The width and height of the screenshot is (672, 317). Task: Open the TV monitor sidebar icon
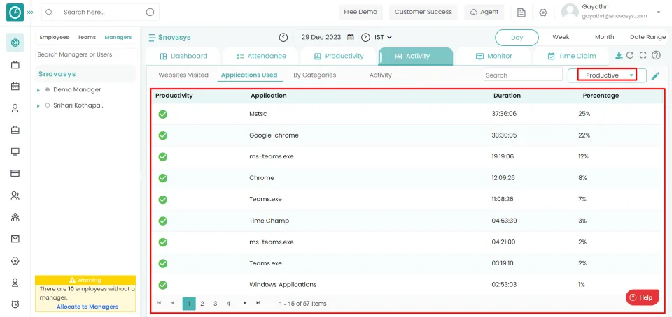pyautogui.click(x=15, y=64)
